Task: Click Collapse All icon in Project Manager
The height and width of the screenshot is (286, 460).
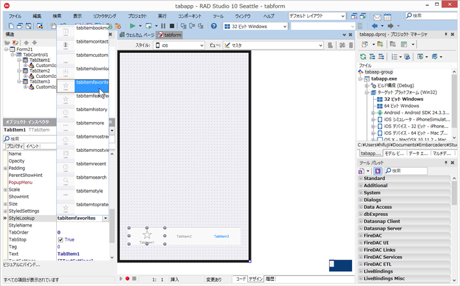Action: (381, 57)
